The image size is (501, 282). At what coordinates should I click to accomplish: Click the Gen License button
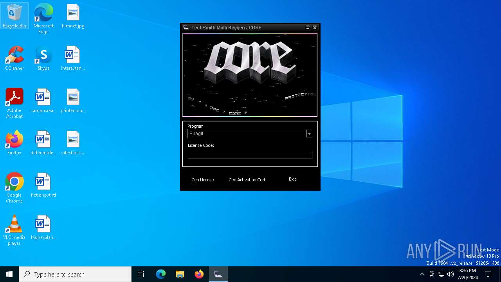pos(203,180)
